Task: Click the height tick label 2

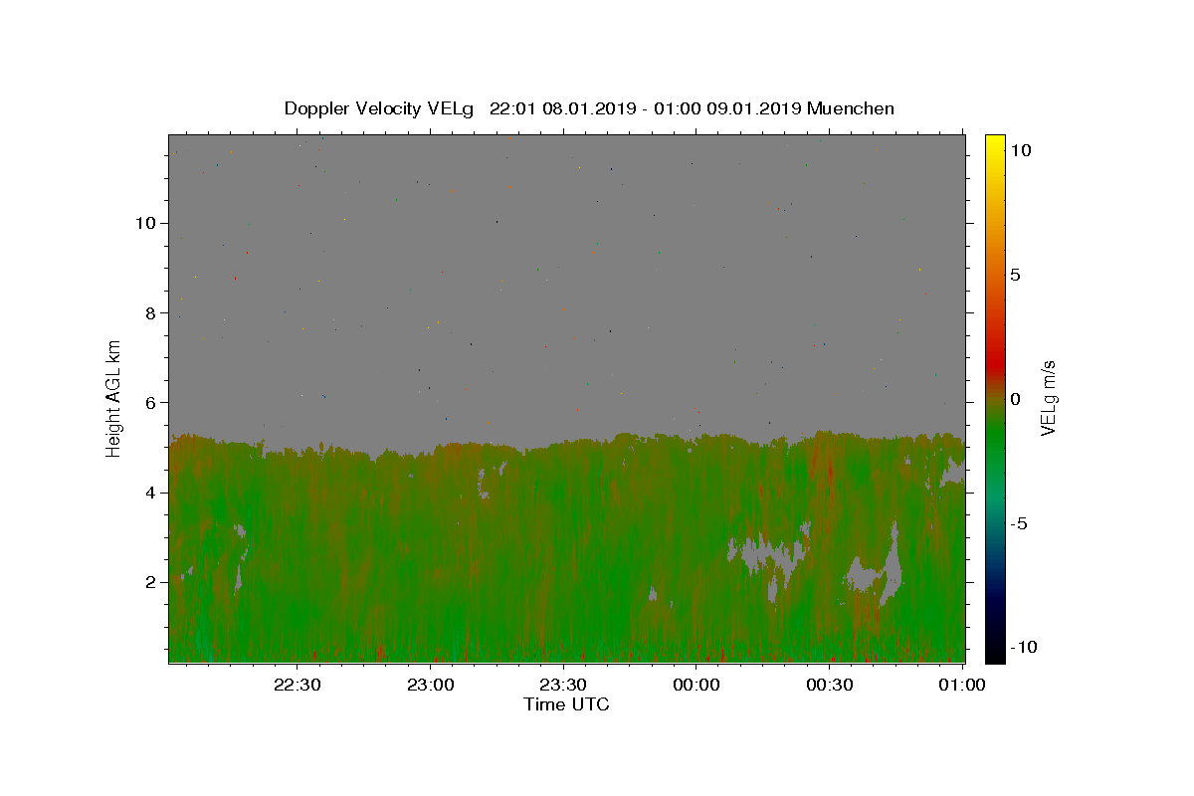Action: 153,582
